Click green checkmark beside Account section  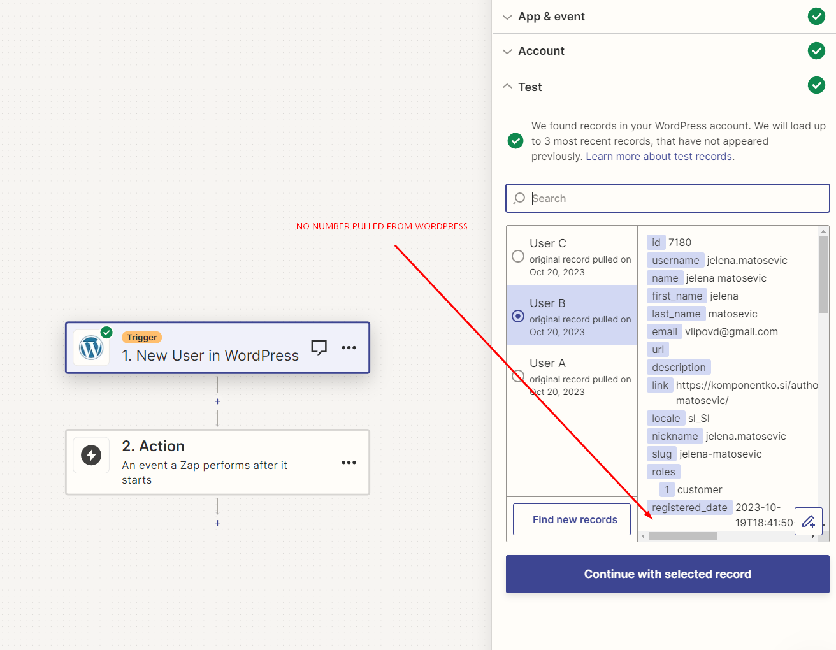coord(816,50)
